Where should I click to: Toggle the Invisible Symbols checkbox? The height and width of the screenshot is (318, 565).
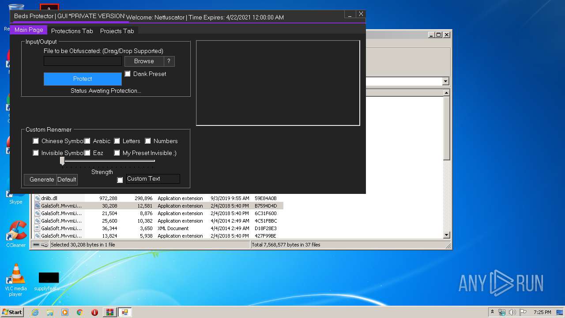click(36, 153)
